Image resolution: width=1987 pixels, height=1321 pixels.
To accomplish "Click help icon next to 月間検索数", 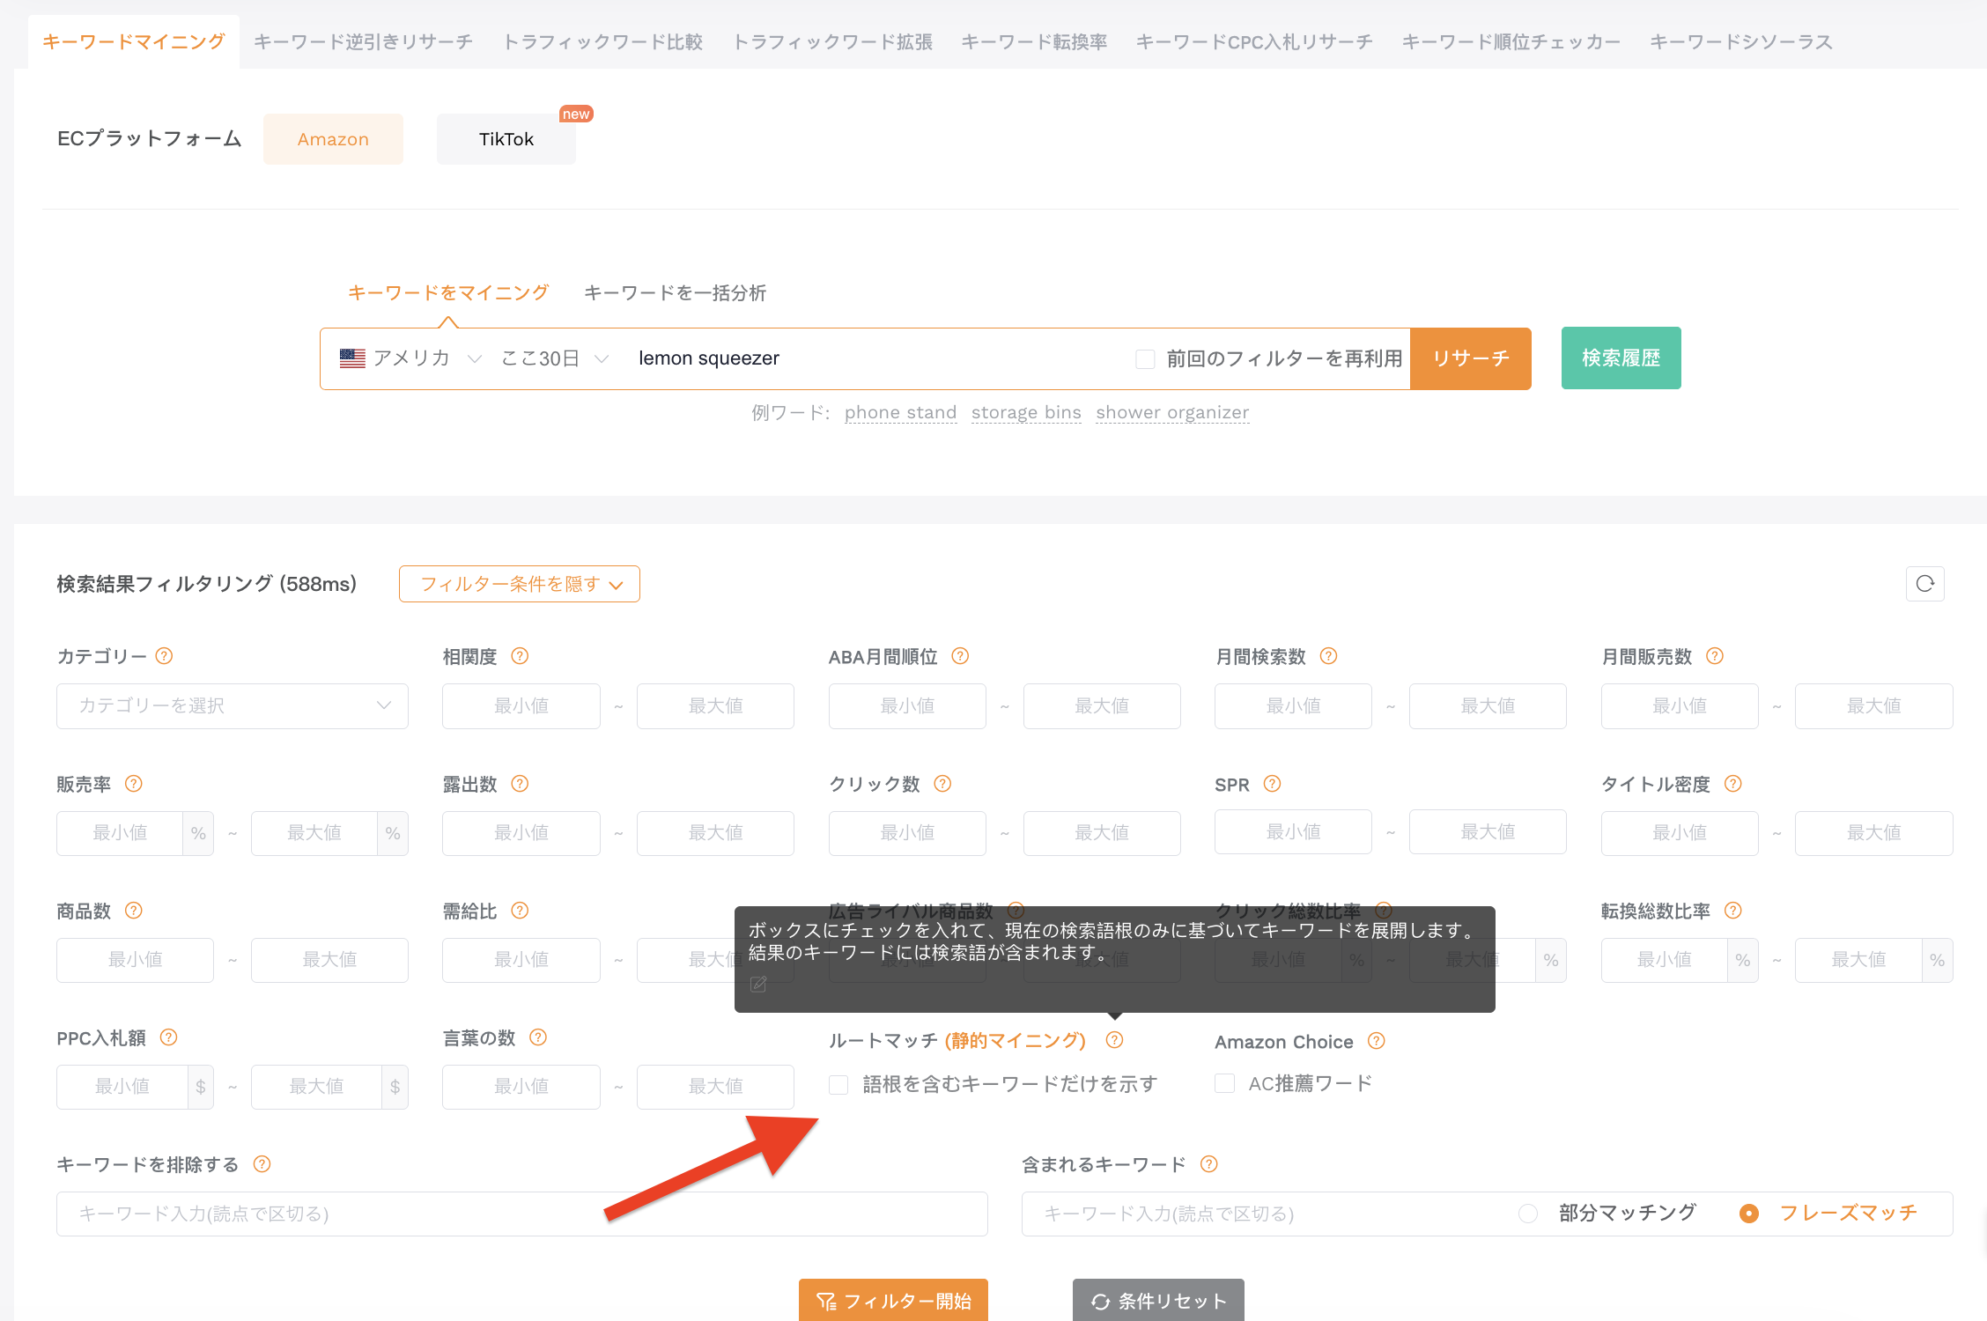I will click(1328, 656).
